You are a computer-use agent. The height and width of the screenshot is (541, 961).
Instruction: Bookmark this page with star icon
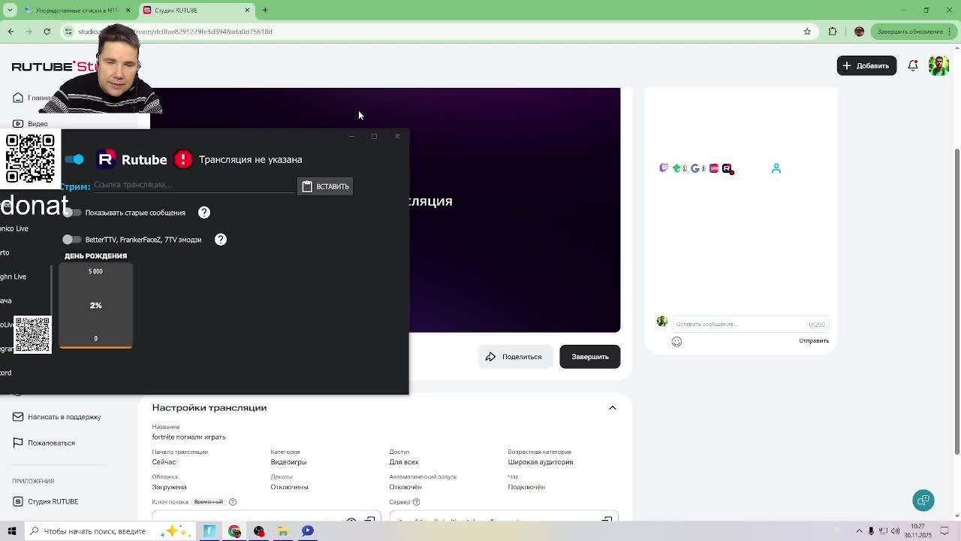tap(807, 32)
